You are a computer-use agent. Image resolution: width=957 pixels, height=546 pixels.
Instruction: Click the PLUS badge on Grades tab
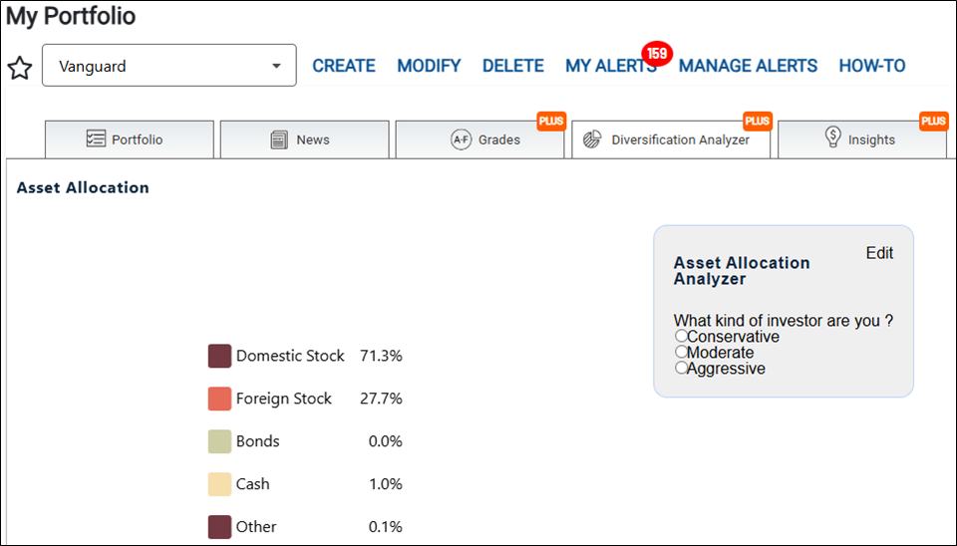click(x=551, y=121)
